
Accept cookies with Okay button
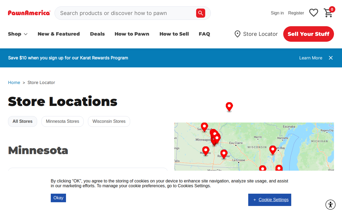click(x=58, y=198)
